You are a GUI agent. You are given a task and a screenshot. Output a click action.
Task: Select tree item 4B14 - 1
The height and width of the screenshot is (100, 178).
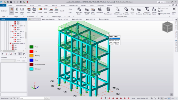point(19,22)
